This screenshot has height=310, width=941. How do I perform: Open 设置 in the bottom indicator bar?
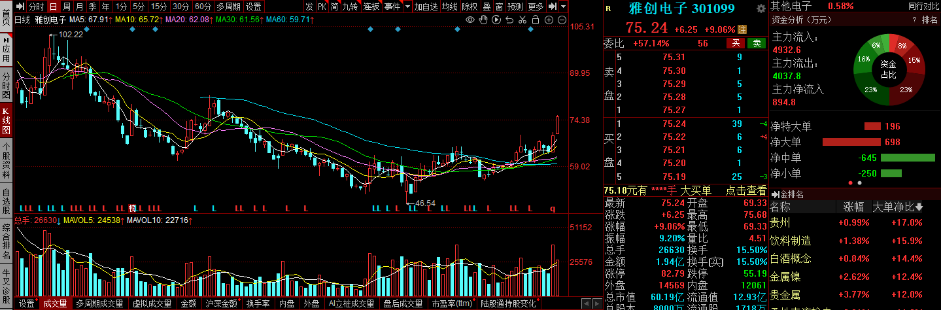[27, 303]
